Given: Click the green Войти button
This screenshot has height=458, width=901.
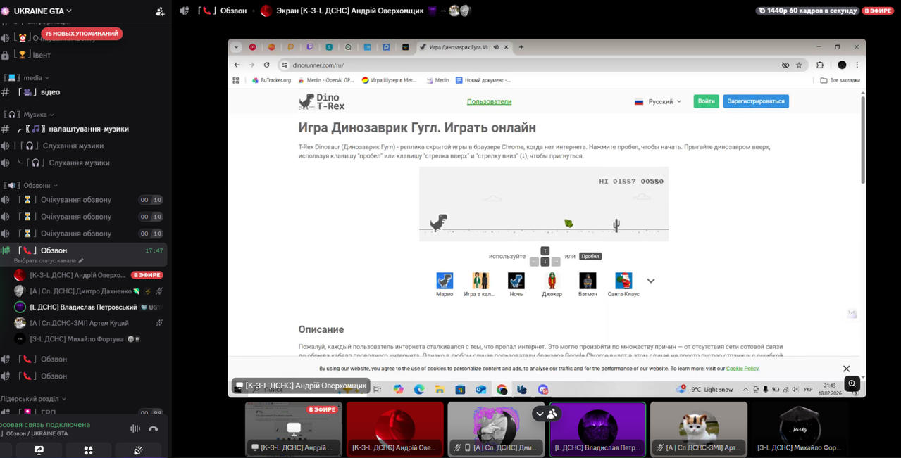Looking at the screenshot, I should (706, 101).
